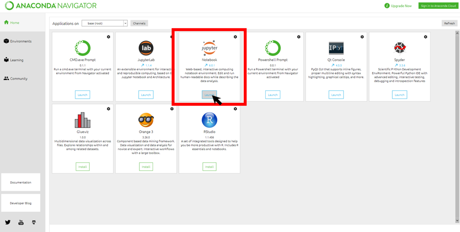The height and width of the screenshot is (232, 460).
Task: Click the RStudio version 1.1.456 text
Action: coord(209,138)
